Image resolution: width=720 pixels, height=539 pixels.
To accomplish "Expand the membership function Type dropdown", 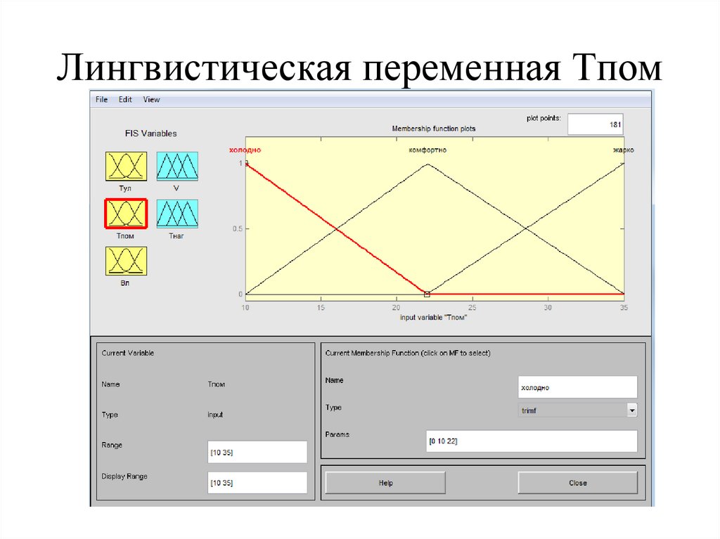I will point(577,410).
